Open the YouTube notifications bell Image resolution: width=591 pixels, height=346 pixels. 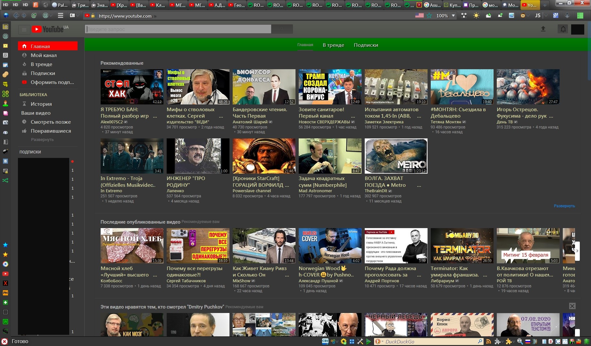(563, 29)
